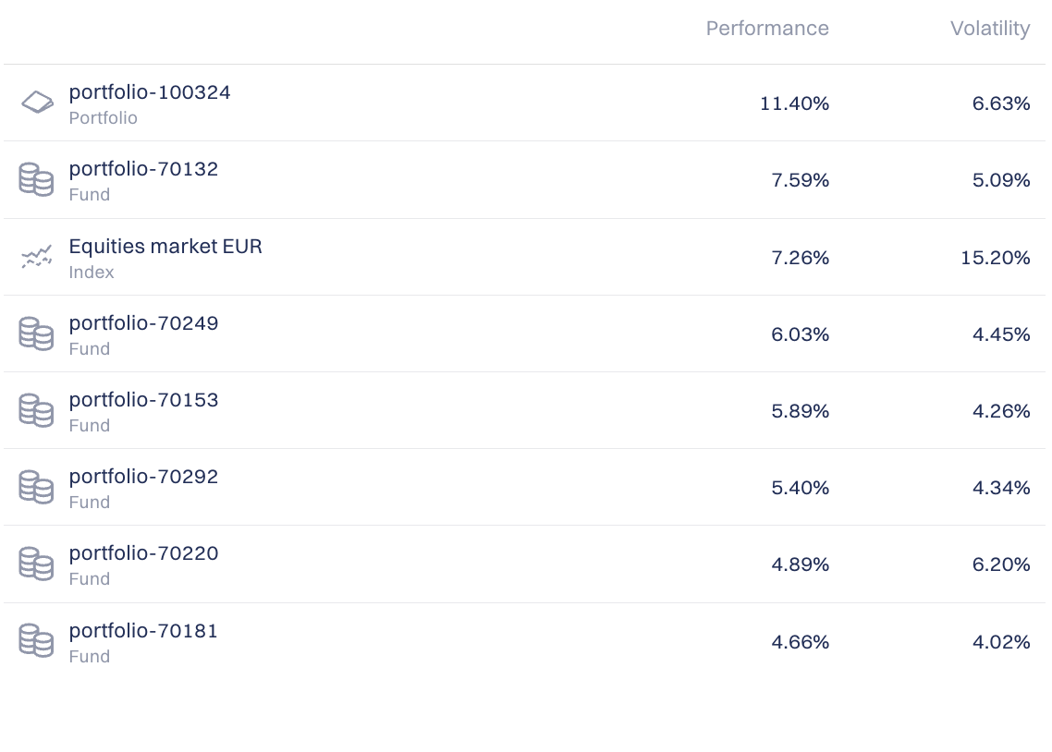
Task: Click the portfolio-100324 portfolio icon
Action: [x=37, y=103]
